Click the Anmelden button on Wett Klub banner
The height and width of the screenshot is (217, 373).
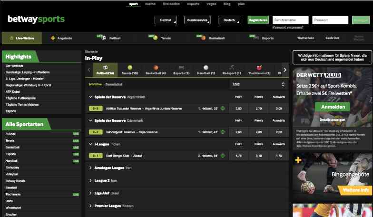tap(333, 107)
